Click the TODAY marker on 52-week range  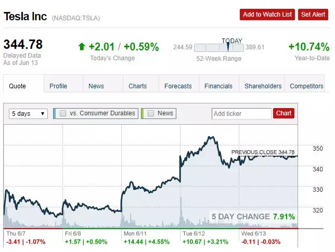[x=228, y=47]
